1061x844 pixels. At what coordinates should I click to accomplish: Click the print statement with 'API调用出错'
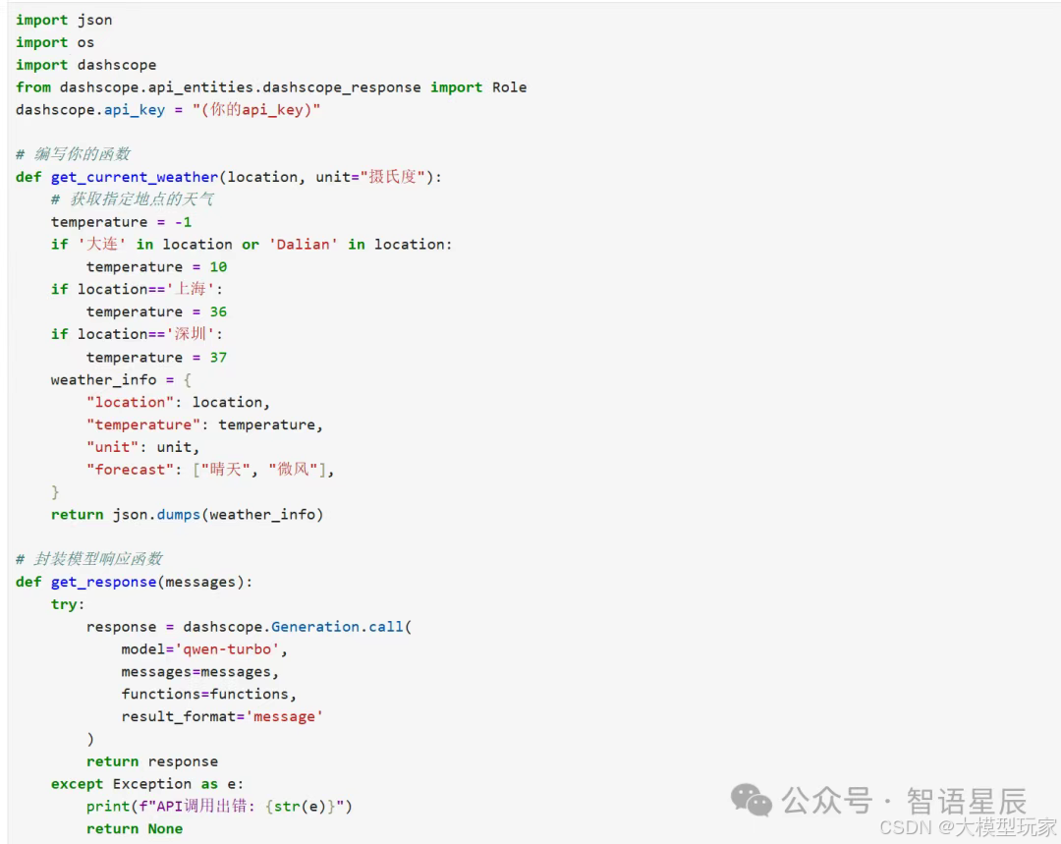pos(219,807)
